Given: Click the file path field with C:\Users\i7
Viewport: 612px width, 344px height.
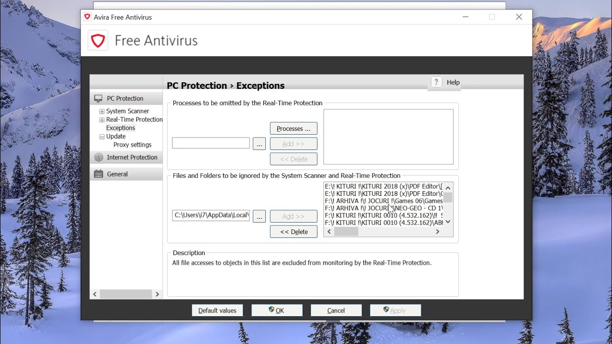Looking at the screenshot, I should click(x=211, y=215).
